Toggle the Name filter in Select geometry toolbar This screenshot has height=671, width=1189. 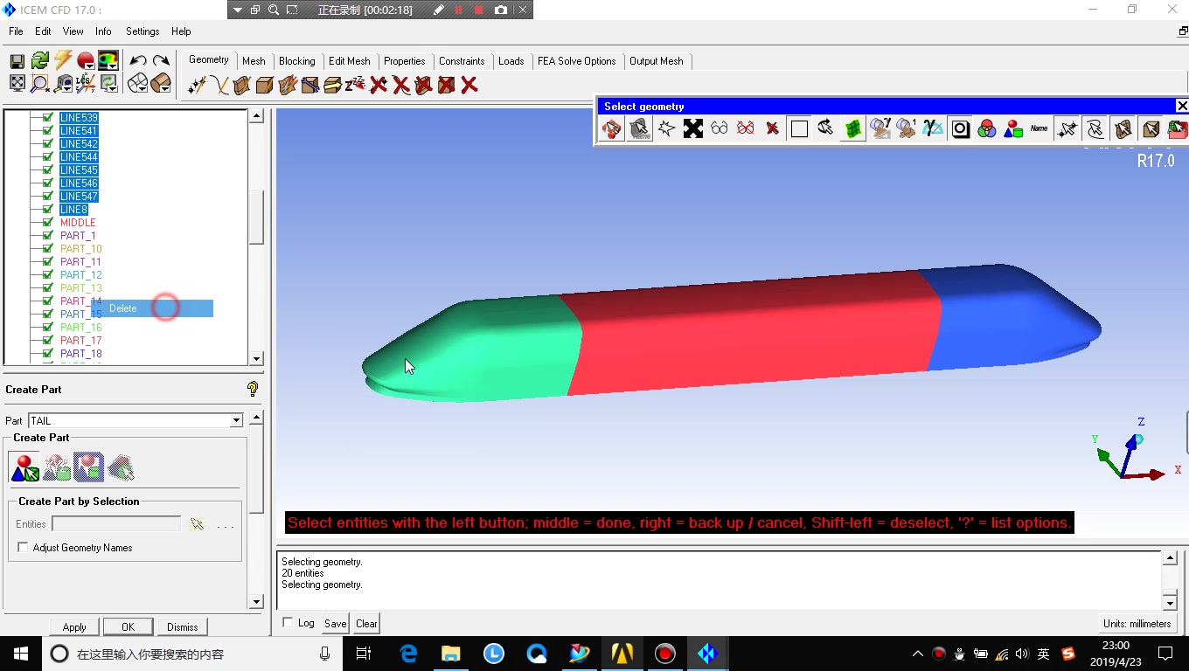click(x=1039, y=128)
